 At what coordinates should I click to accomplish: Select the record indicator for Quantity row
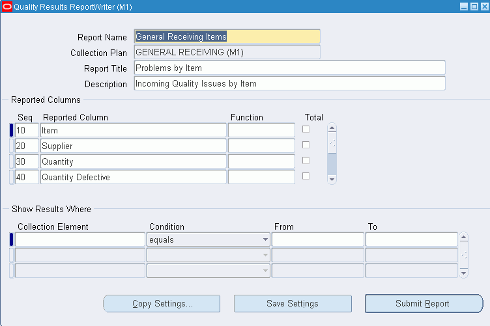pos(12,161)
